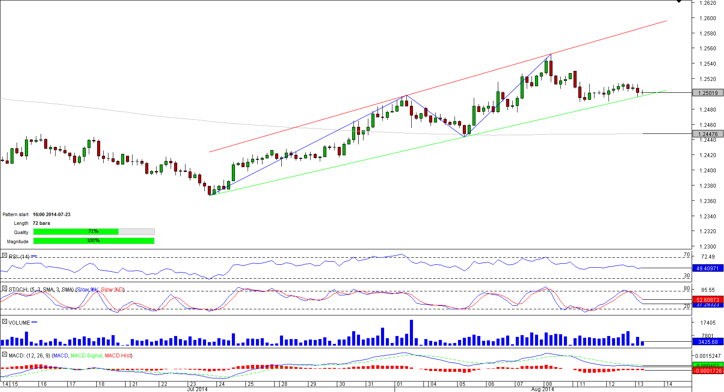The width and height of the screenshot is (724, 392).
Task: Click the MACD Hist legend label
Action: click(x=118, y=356)
